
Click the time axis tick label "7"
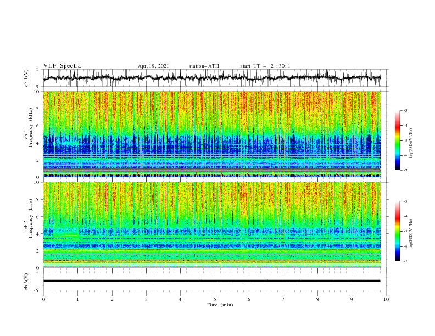[283, 299]
